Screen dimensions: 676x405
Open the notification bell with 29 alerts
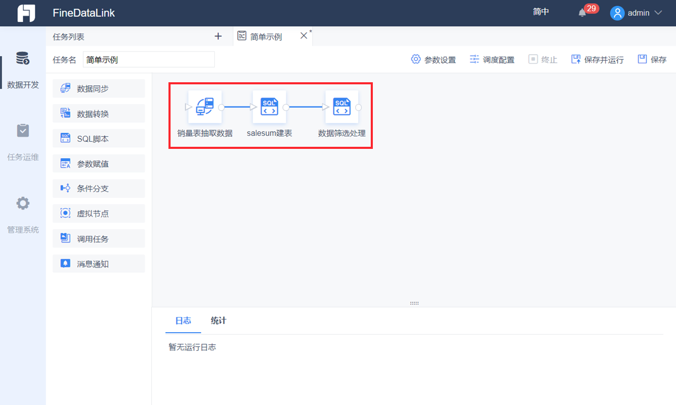coord(582,12)
